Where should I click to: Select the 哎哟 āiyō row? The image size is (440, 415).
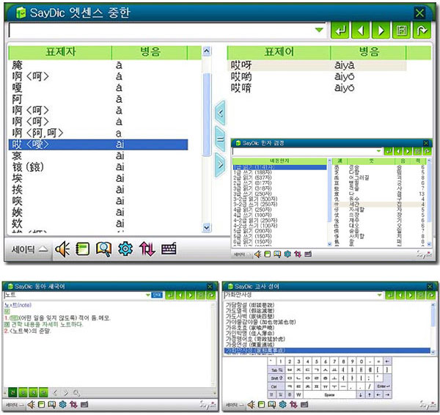tap(317, 76)
